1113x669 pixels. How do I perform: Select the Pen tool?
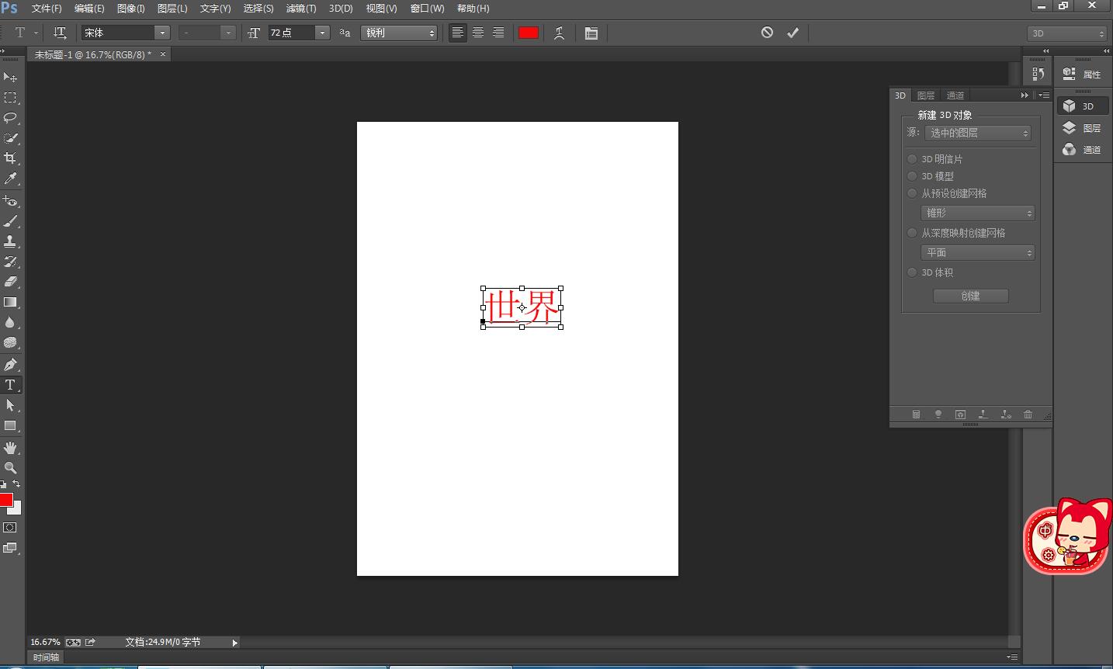coord(10,365)
